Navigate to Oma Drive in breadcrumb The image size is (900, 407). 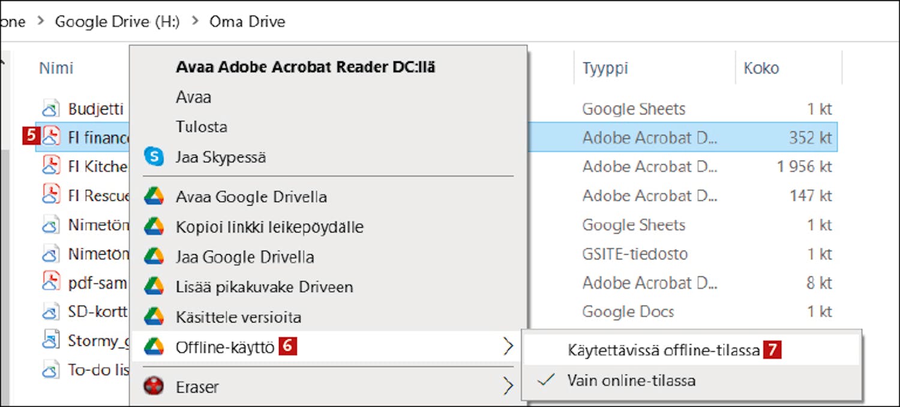pyautogui.click(x=247, y=22)
